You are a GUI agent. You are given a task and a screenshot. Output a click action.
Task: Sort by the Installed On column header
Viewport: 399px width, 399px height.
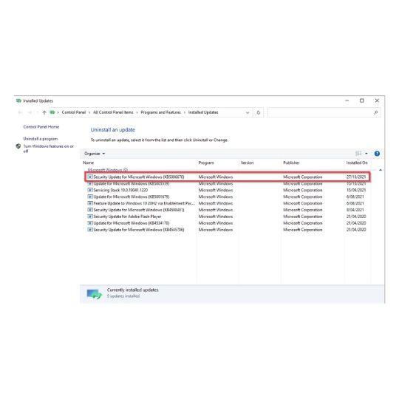[x=357, y=163]
